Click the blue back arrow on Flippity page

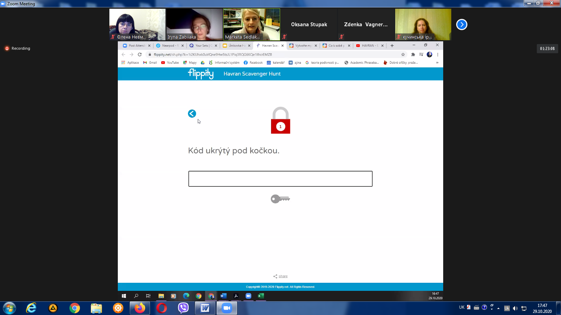coord(192,113)
